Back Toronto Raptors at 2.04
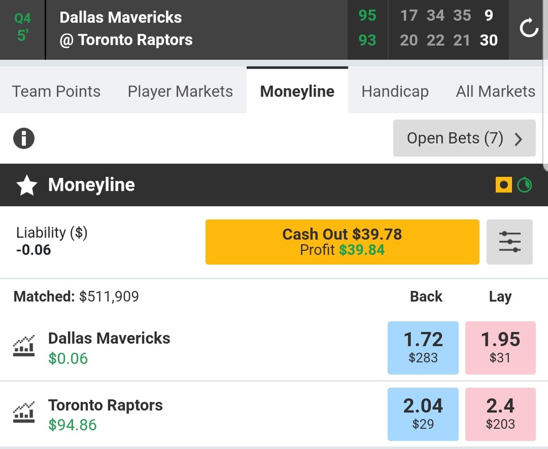548x449 pixels. point(423,414)
